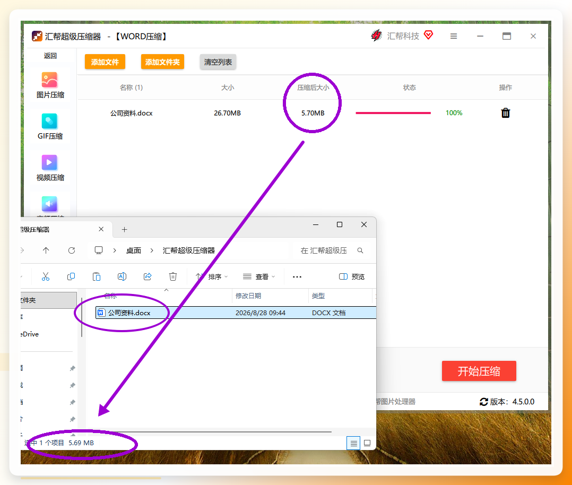Click the 开始压缩 start button
Screen dimensions: 572x485
click(479, 371)
